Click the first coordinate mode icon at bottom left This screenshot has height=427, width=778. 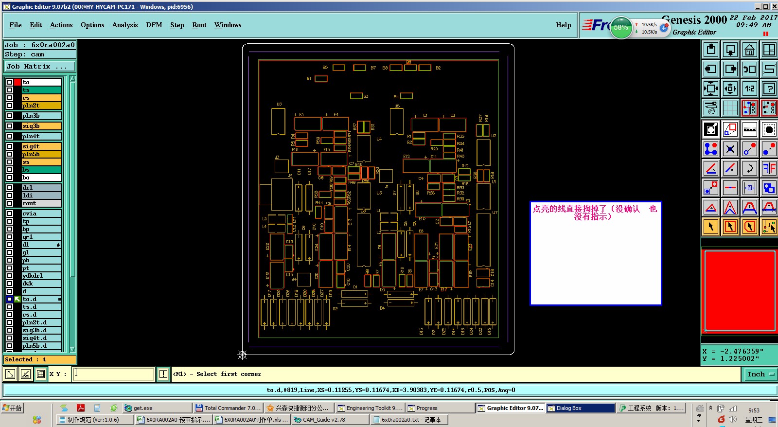click(10, 374)
